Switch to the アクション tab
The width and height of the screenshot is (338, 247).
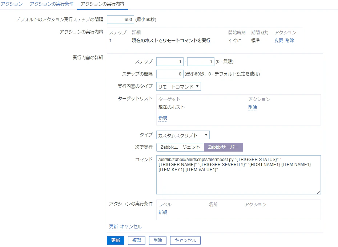point(12,4)
